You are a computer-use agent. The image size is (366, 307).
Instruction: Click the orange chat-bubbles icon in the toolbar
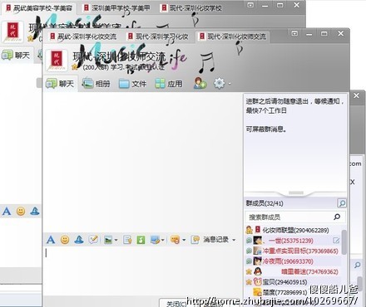tap(175, 240)
